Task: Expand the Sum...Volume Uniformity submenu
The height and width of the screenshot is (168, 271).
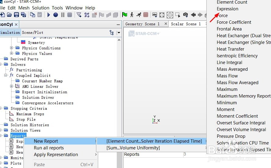Action: (x=152, y=148)
